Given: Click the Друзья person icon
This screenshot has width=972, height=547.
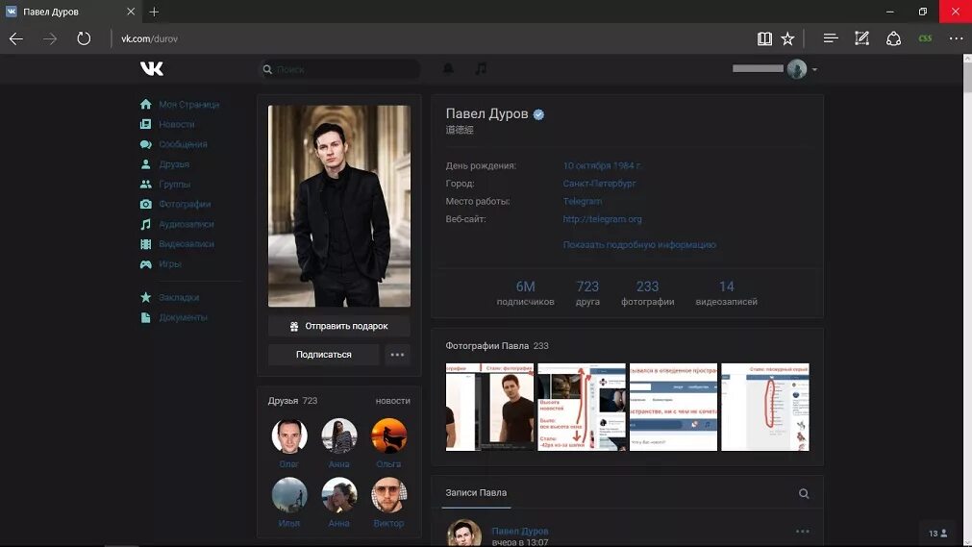Looking at the screenshot, I should coord(146,164).
